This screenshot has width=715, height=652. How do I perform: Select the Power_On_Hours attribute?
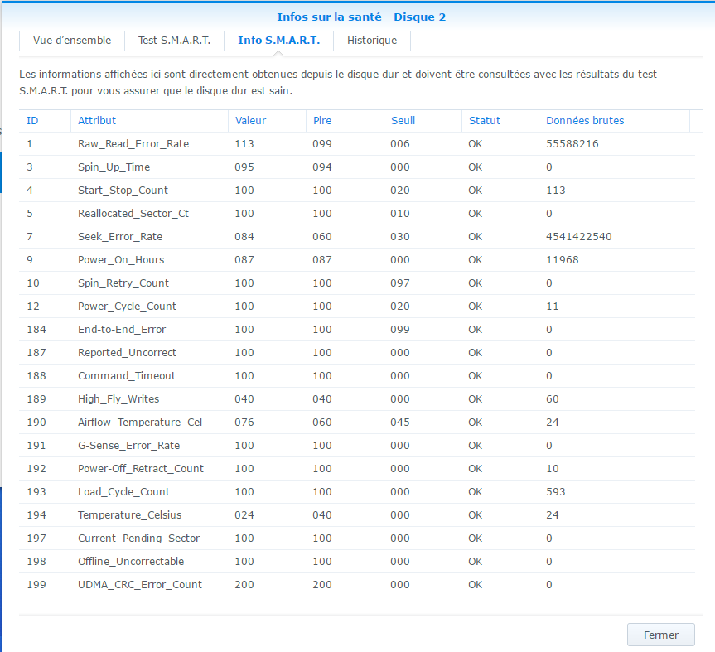point(121,260)
